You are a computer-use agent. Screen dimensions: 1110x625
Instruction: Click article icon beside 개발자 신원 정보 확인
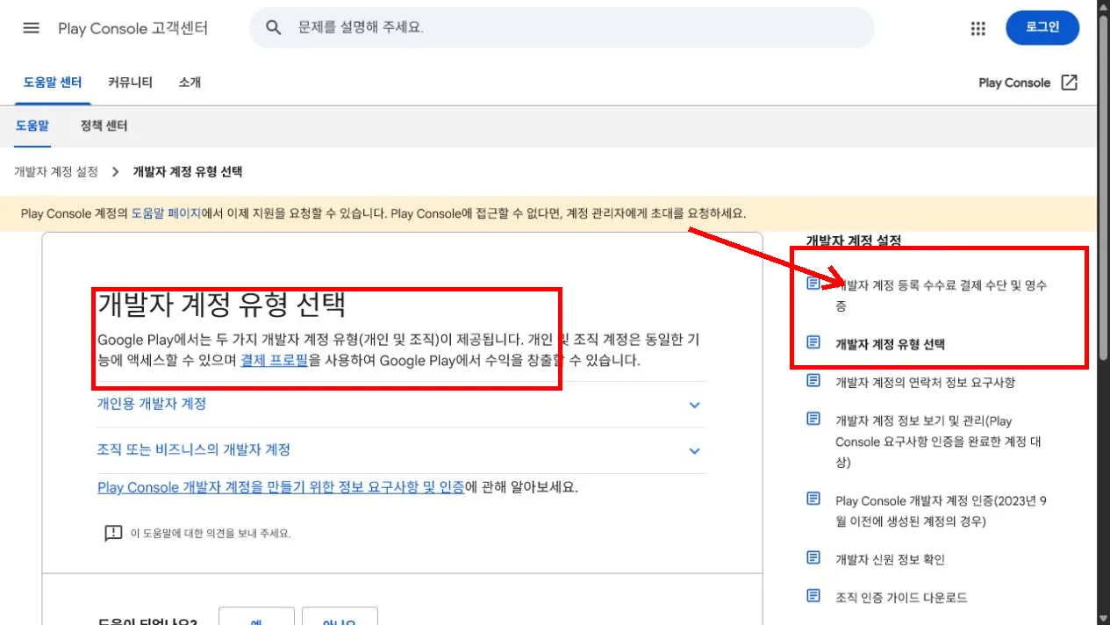[814, 558]
